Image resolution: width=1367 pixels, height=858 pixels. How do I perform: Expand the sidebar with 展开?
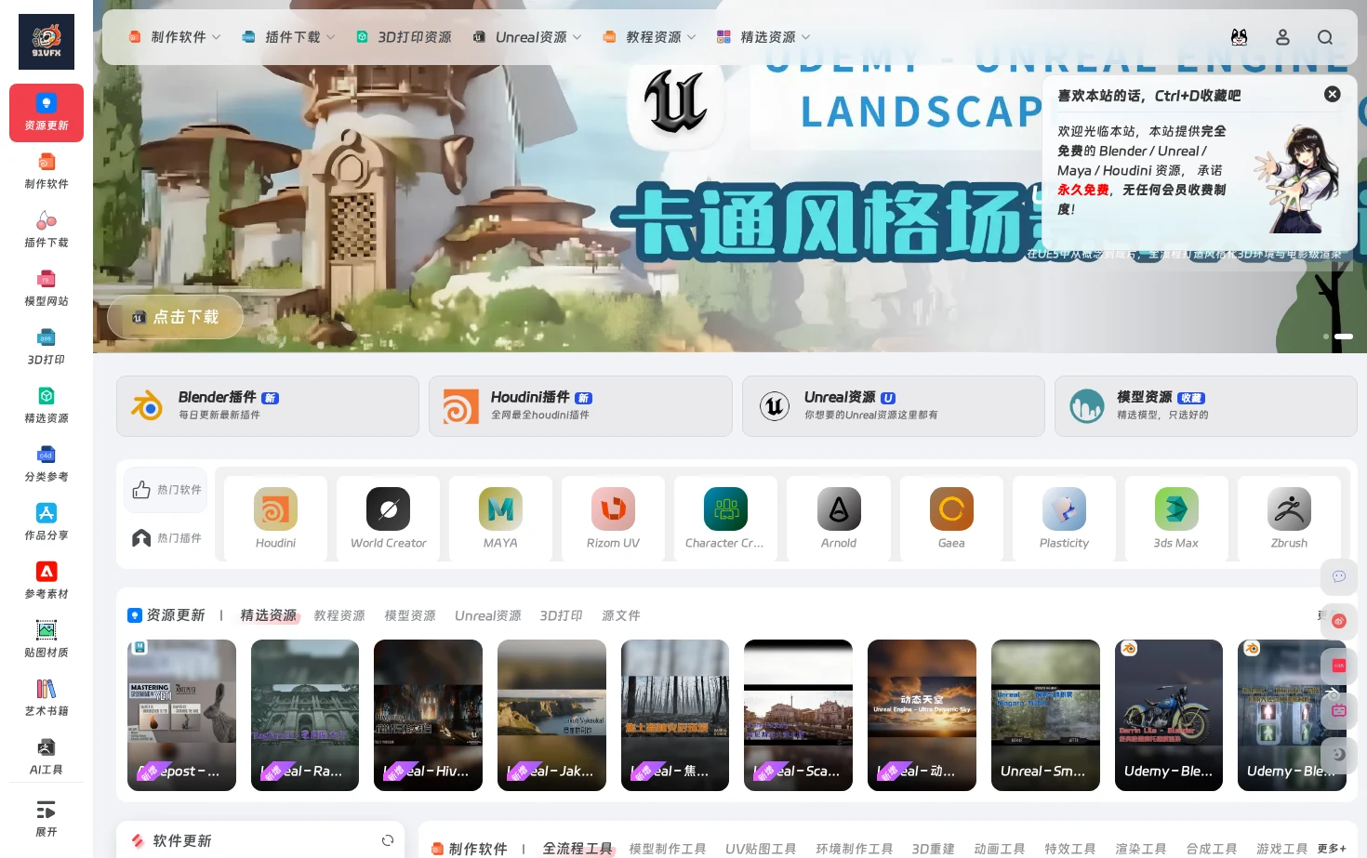(x=46, y=818)
